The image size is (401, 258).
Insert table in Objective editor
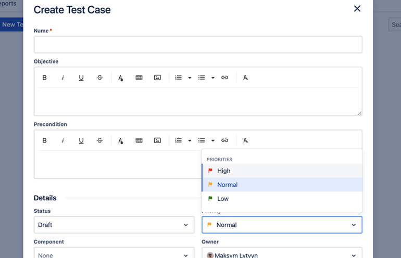click(139, 78)
